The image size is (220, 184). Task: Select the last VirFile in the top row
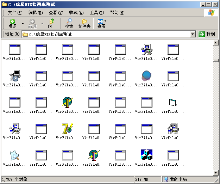coord(173,52)
